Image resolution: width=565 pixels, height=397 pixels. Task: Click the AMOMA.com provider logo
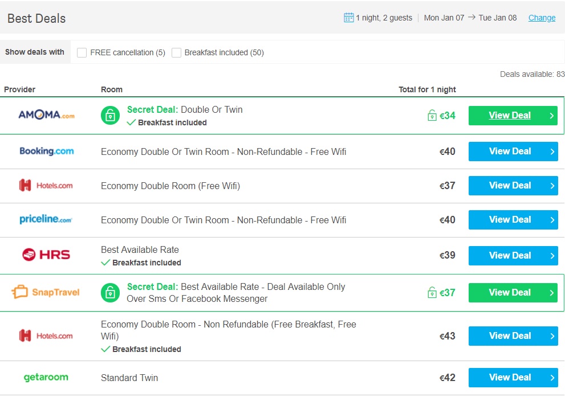47,115
